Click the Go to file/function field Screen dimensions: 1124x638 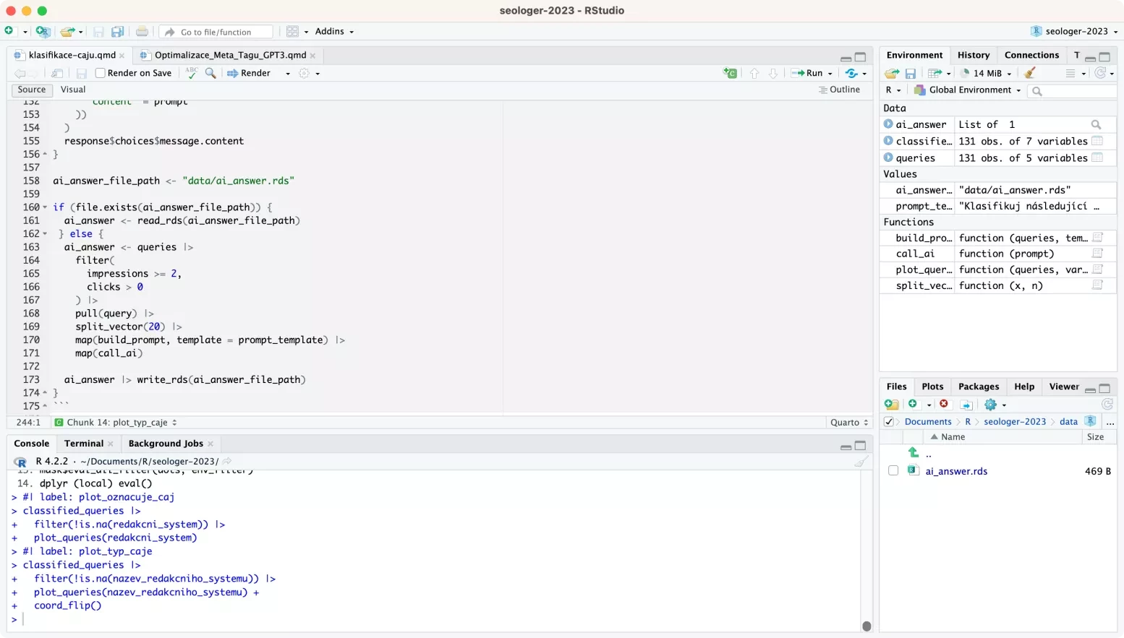point(216,32)
